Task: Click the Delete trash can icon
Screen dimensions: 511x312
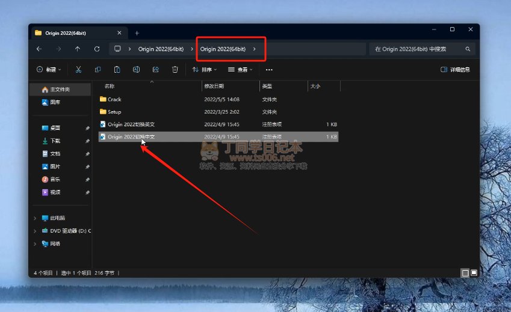Action: click(x=175, y=70)
